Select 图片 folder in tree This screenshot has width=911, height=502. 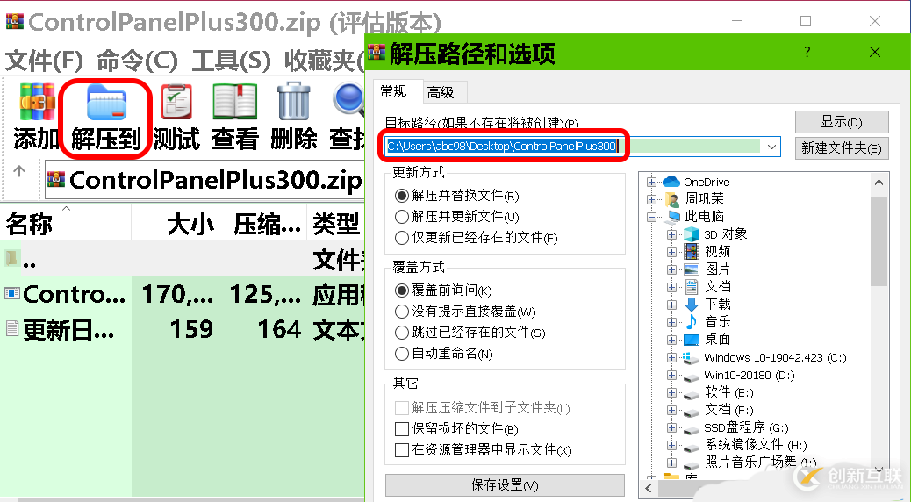tap(718, 269)
